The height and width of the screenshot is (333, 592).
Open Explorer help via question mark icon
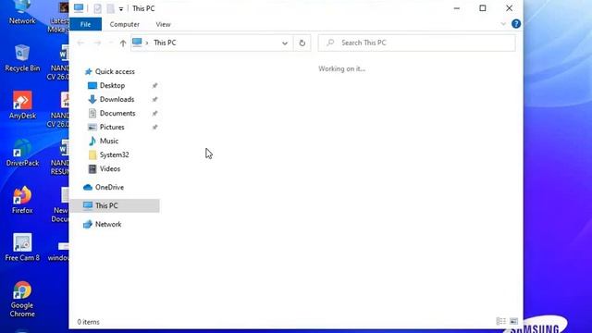click(516, 24)
